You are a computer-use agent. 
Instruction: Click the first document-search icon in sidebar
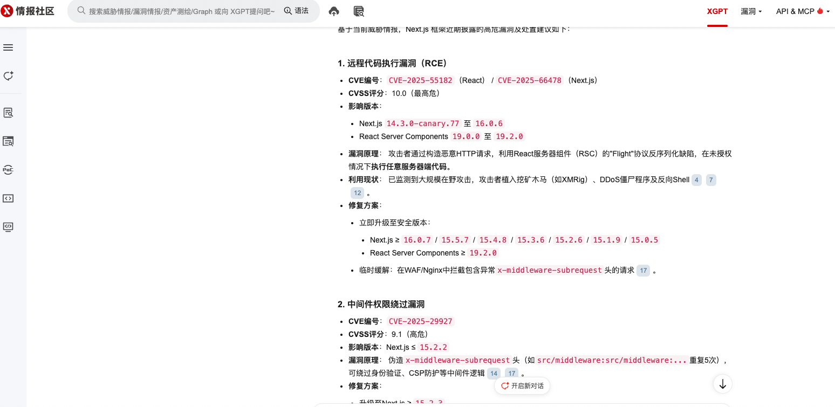click(8, 113)
